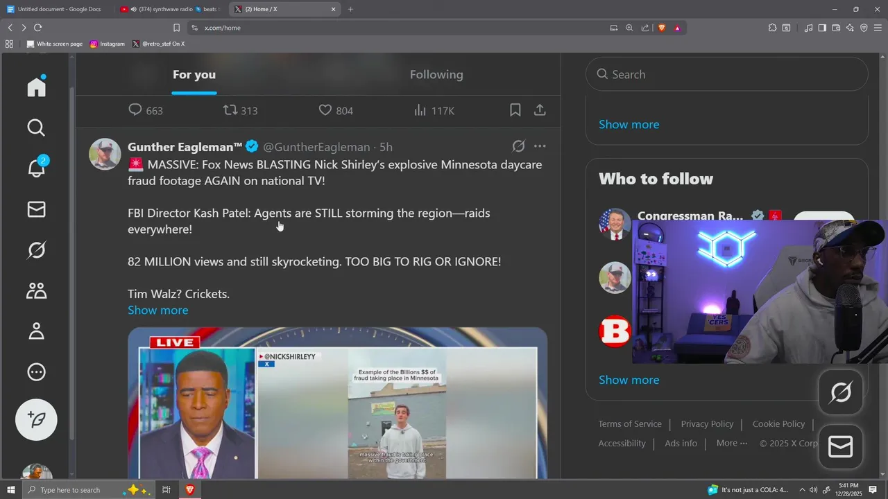Toggle Brave sidebar panel icon
This screenshot has height=499, width=888.
[822, 28]
